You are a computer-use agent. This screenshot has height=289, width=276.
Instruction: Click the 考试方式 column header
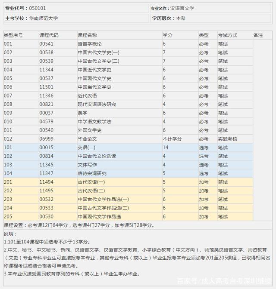pyautogui.click(x=227, y=35)
